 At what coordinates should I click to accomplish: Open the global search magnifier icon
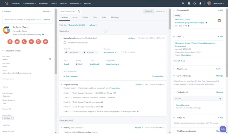[183, 3]
